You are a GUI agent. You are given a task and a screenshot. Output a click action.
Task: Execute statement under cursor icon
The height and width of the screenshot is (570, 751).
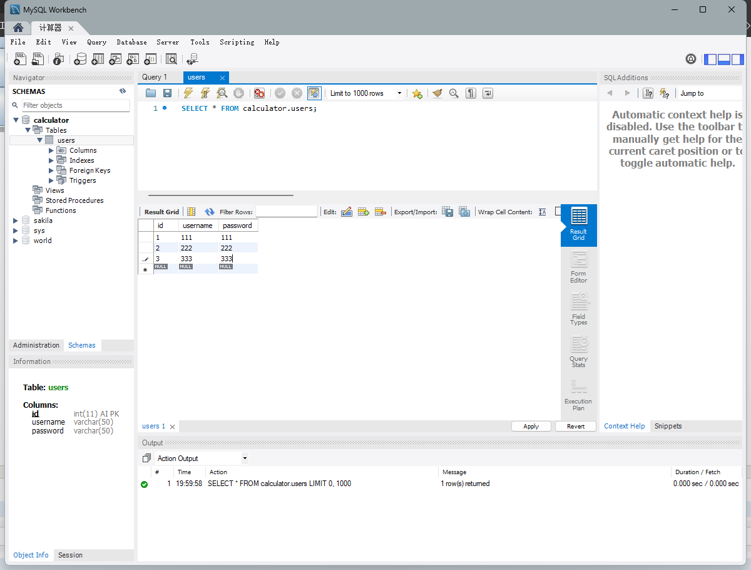[205, 93]
